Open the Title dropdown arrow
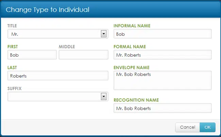The width and height of the screenshot is (221, 137). point(104,34)
